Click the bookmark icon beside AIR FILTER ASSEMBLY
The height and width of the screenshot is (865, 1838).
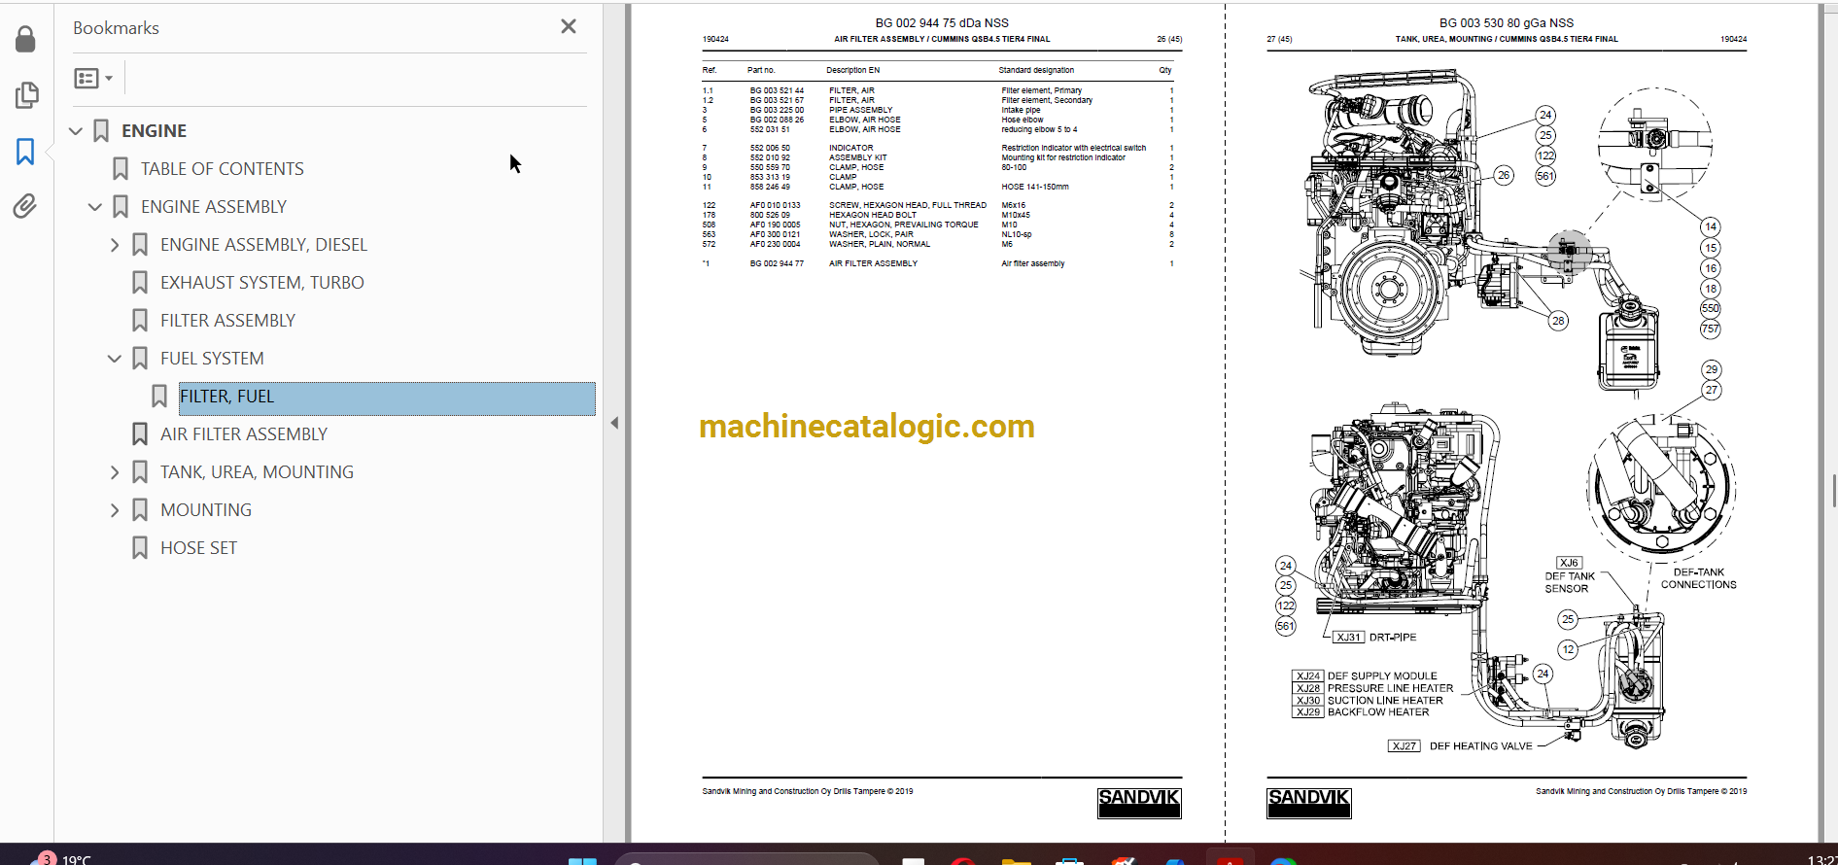pos(140,434)
